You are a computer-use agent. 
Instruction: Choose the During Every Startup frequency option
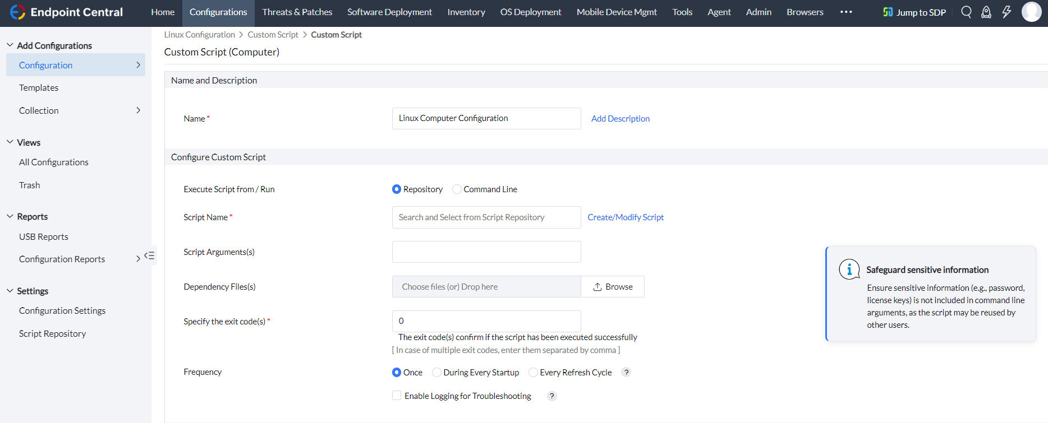pos(436,373)
